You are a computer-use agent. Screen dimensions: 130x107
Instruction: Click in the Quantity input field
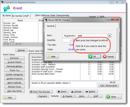click(x=67, y=40)
